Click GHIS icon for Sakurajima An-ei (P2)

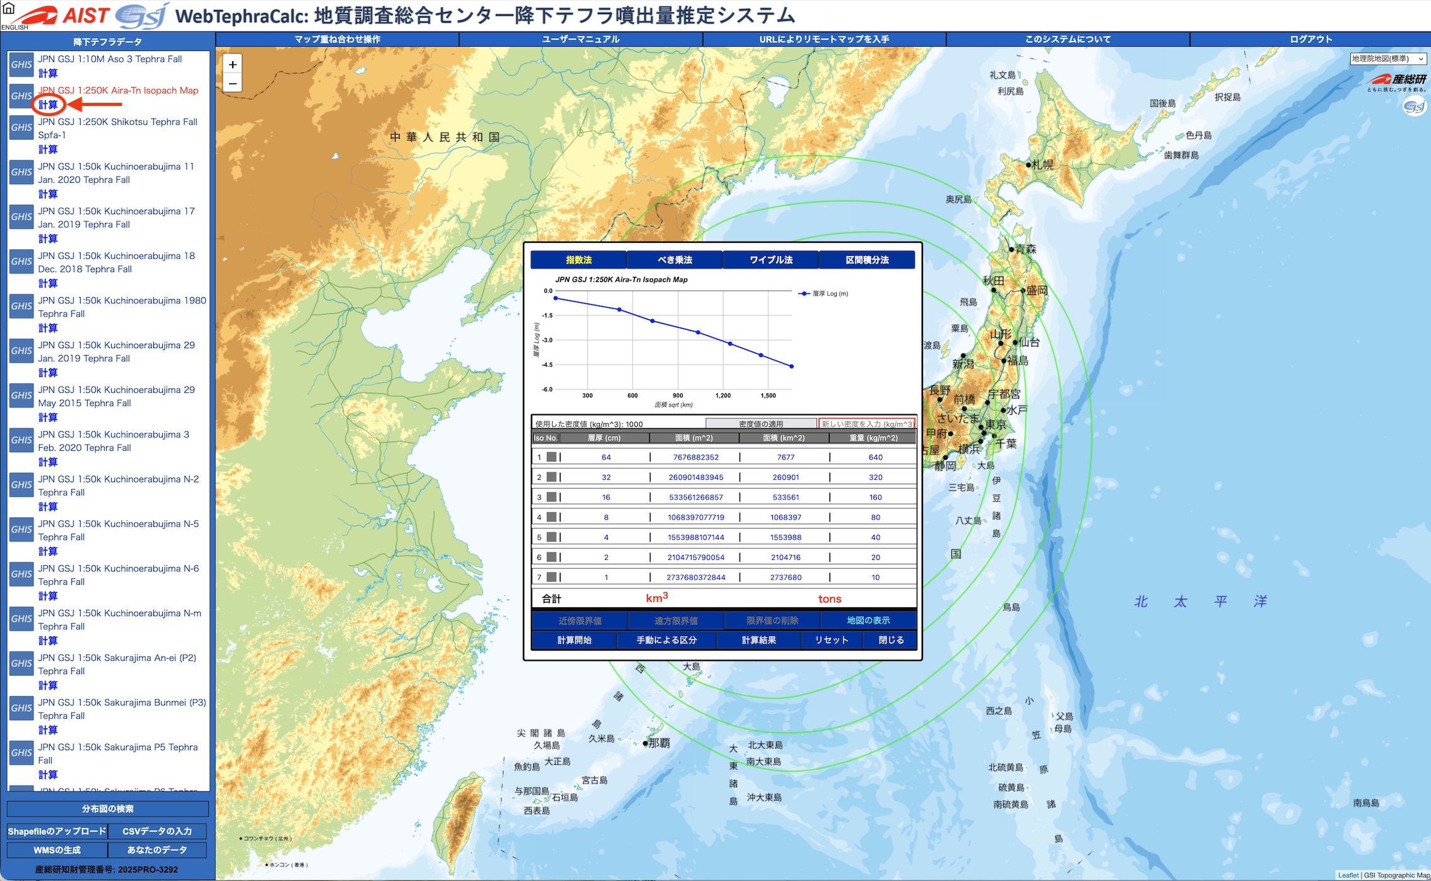[21, 664]
